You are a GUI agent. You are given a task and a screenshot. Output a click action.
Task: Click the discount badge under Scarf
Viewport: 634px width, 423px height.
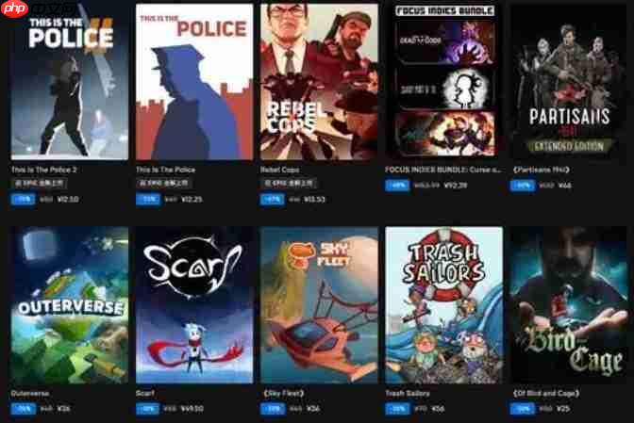[x=148, y=409]
